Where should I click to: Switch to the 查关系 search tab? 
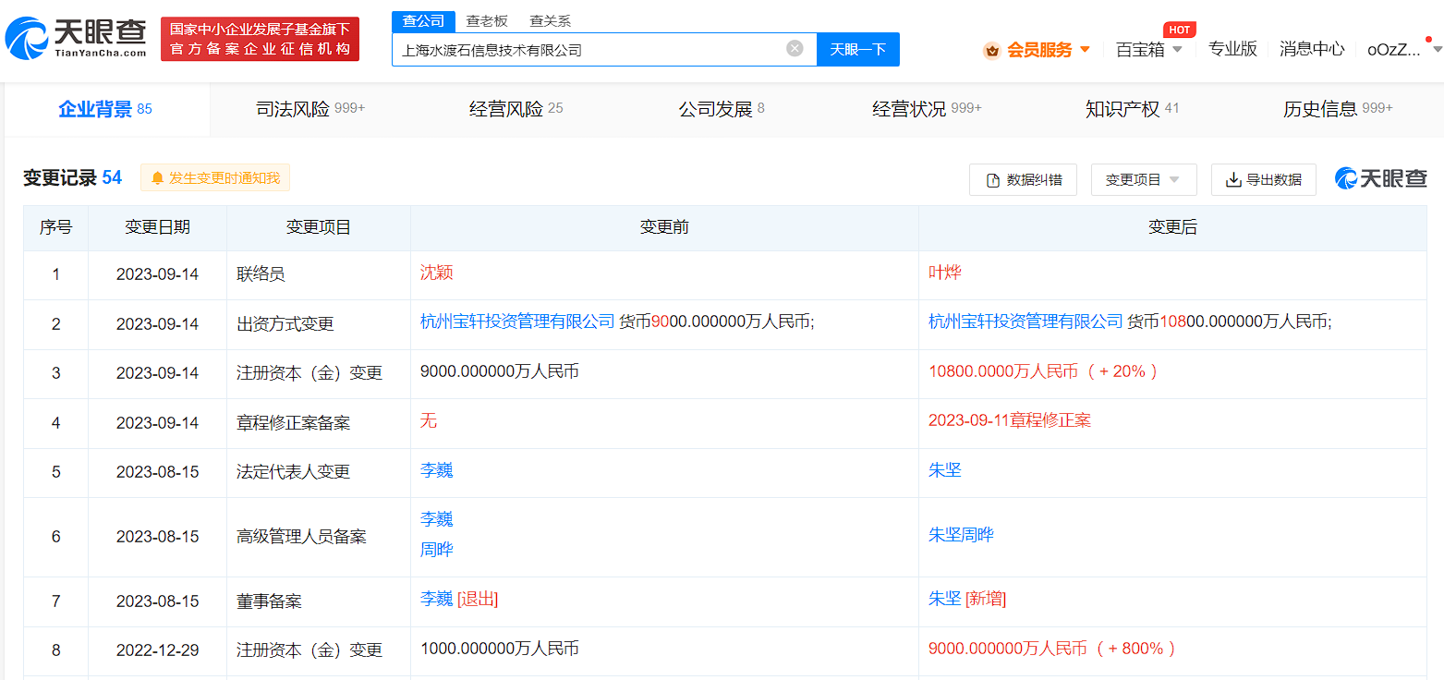(x=550, y=20)
